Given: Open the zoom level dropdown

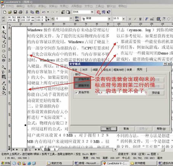Looking at the screenshot, I should tap(92, 12).
